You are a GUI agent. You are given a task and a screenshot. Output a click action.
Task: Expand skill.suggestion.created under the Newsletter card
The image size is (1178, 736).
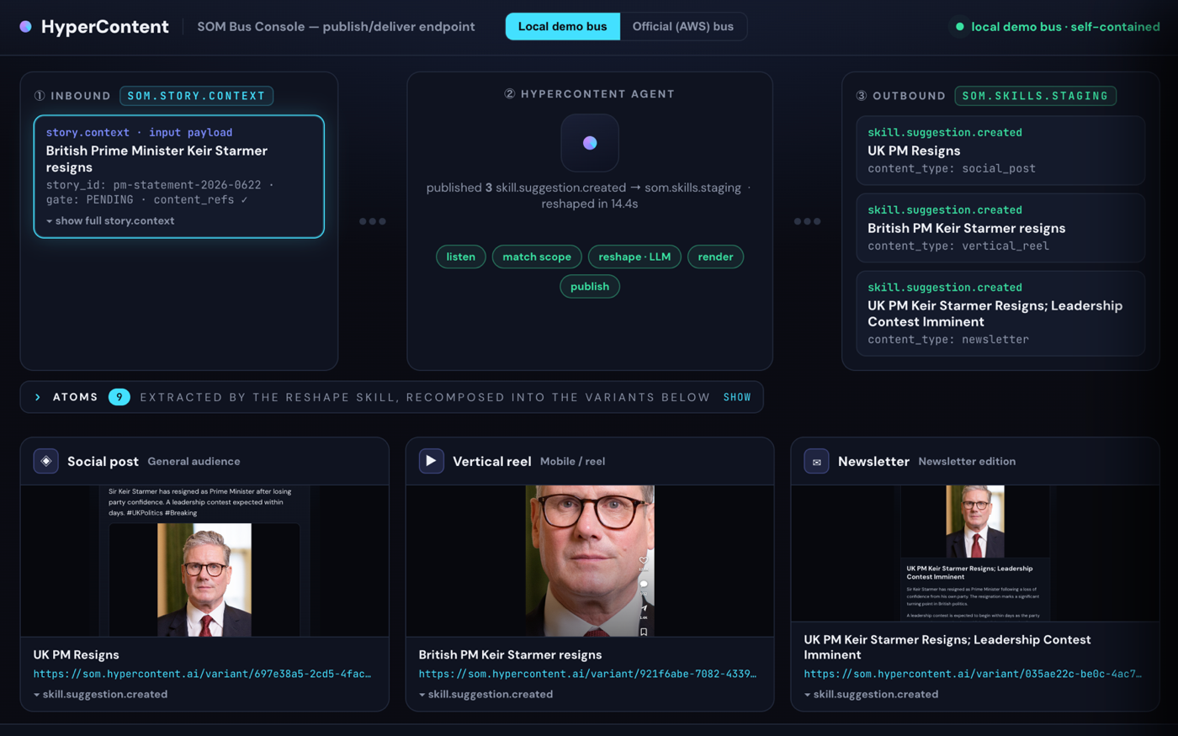pos(871,694)
